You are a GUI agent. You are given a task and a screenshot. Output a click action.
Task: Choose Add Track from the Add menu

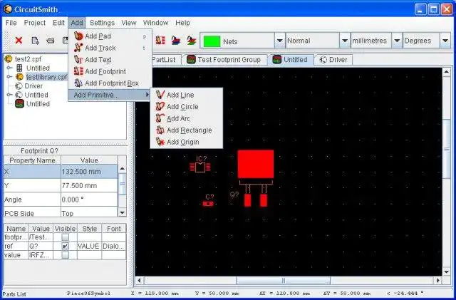[x=110, y=48]
